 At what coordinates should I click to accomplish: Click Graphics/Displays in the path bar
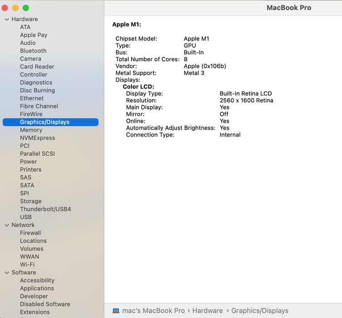260,311
